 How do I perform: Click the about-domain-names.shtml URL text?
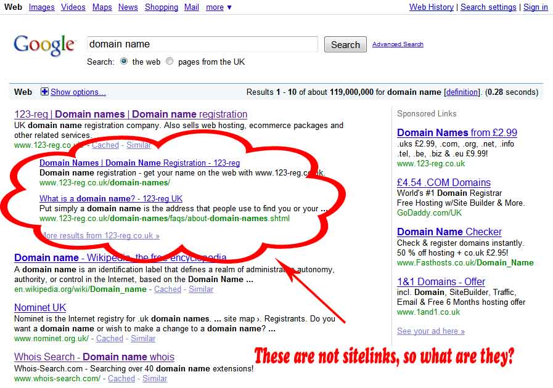(165, 218)
